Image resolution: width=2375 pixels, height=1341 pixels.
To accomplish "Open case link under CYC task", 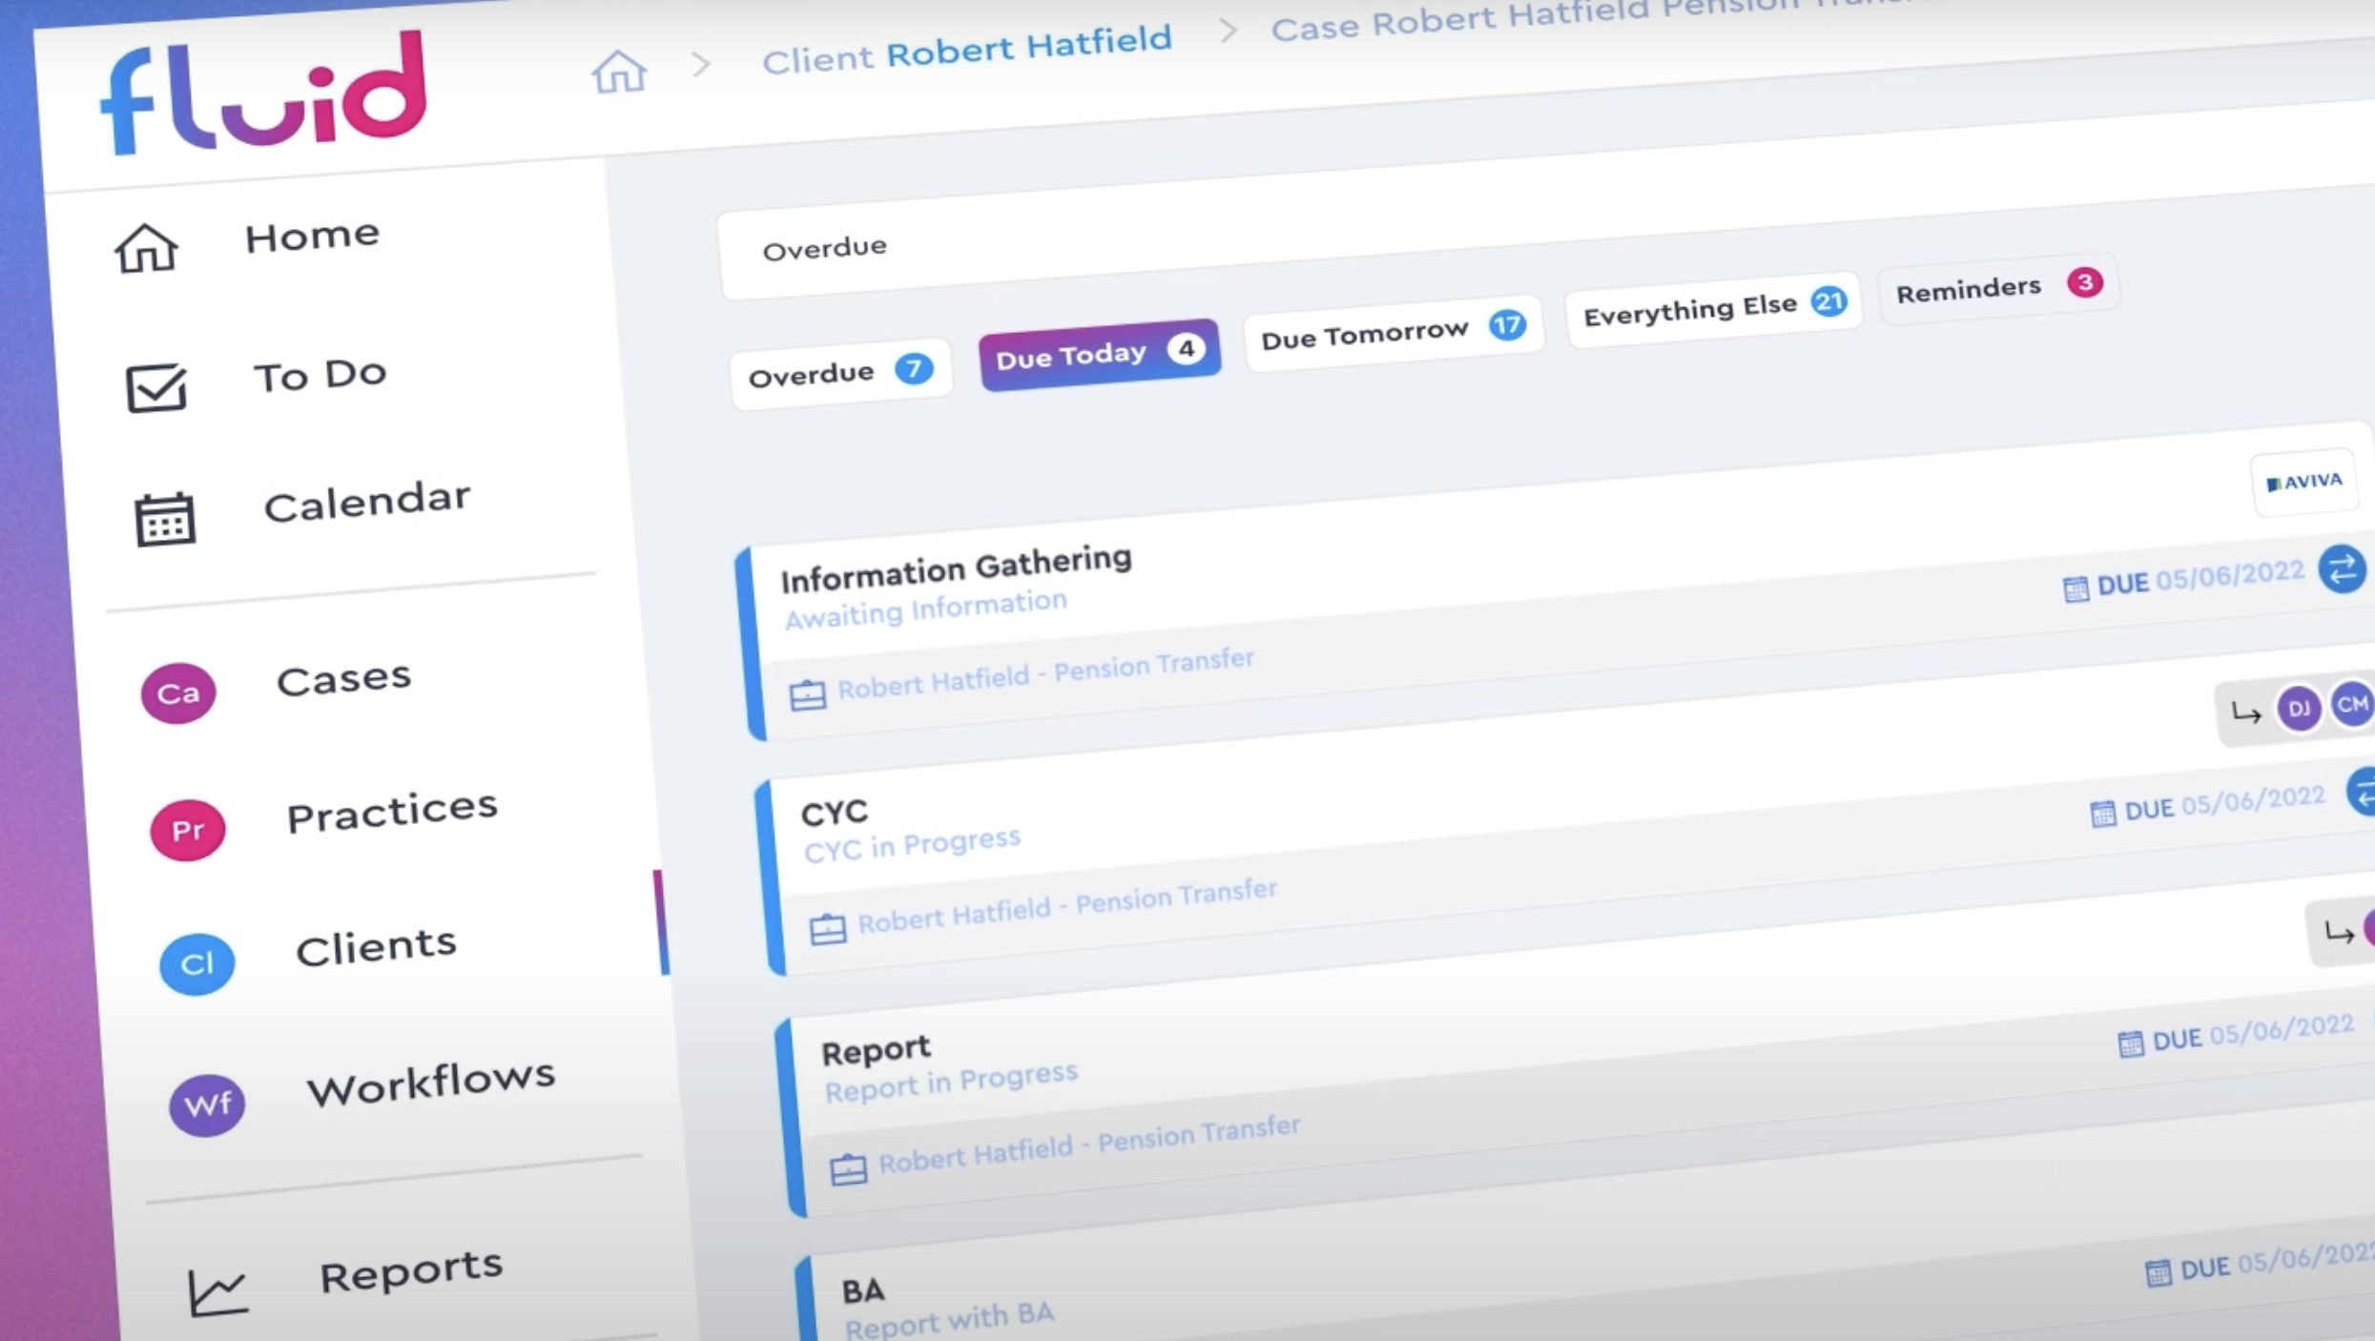I will pyautogui.click(x=1067, y=906).
